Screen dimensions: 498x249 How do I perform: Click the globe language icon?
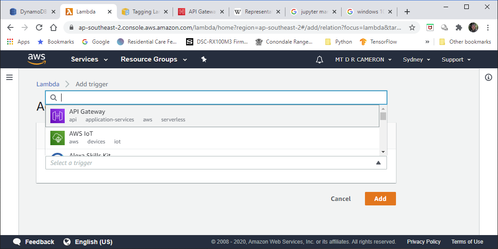pos(67,242)
